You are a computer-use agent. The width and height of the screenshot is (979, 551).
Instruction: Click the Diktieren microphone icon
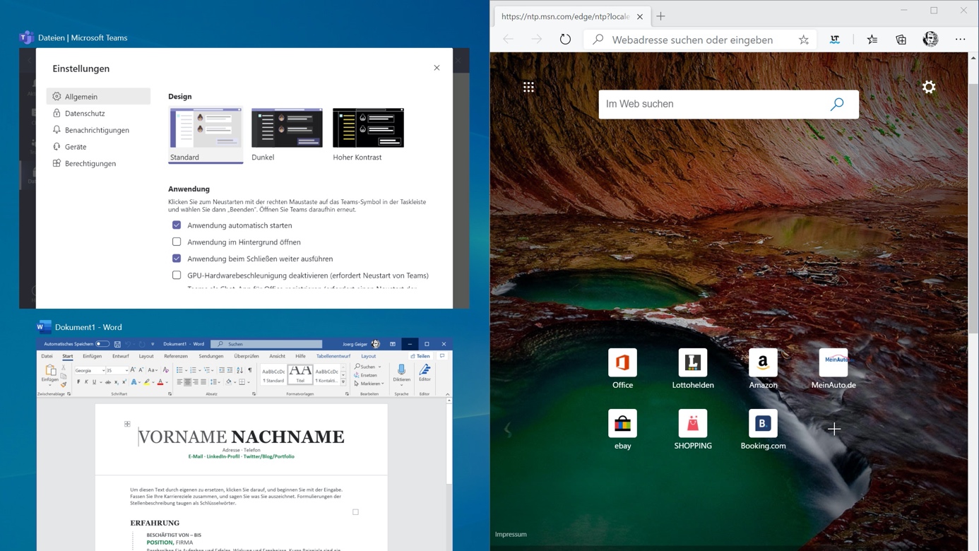tap(401, 369)
